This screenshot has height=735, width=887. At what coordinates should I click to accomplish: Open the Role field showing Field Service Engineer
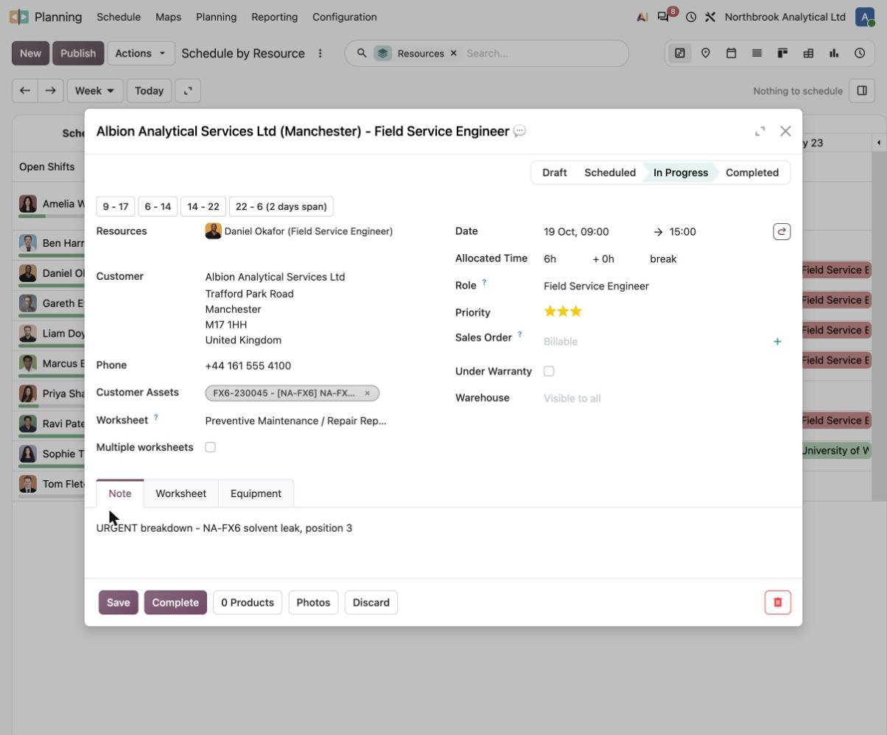[x=666, y=286]
